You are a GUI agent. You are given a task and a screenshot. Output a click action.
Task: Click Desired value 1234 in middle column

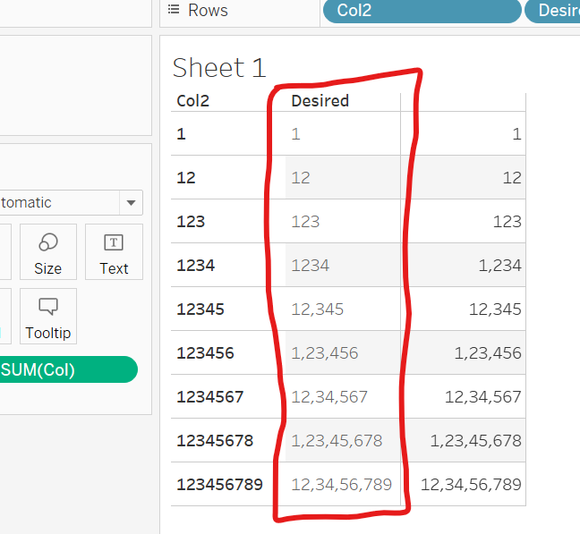(x=311, y=266)
